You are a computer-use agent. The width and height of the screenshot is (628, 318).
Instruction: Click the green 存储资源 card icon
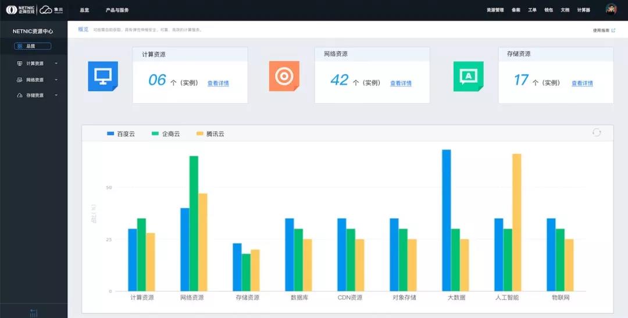(x=468, y=76)
